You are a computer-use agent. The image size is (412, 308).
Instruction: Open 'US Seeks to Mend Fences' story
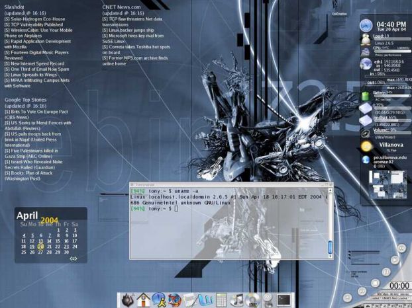[38, 126]
